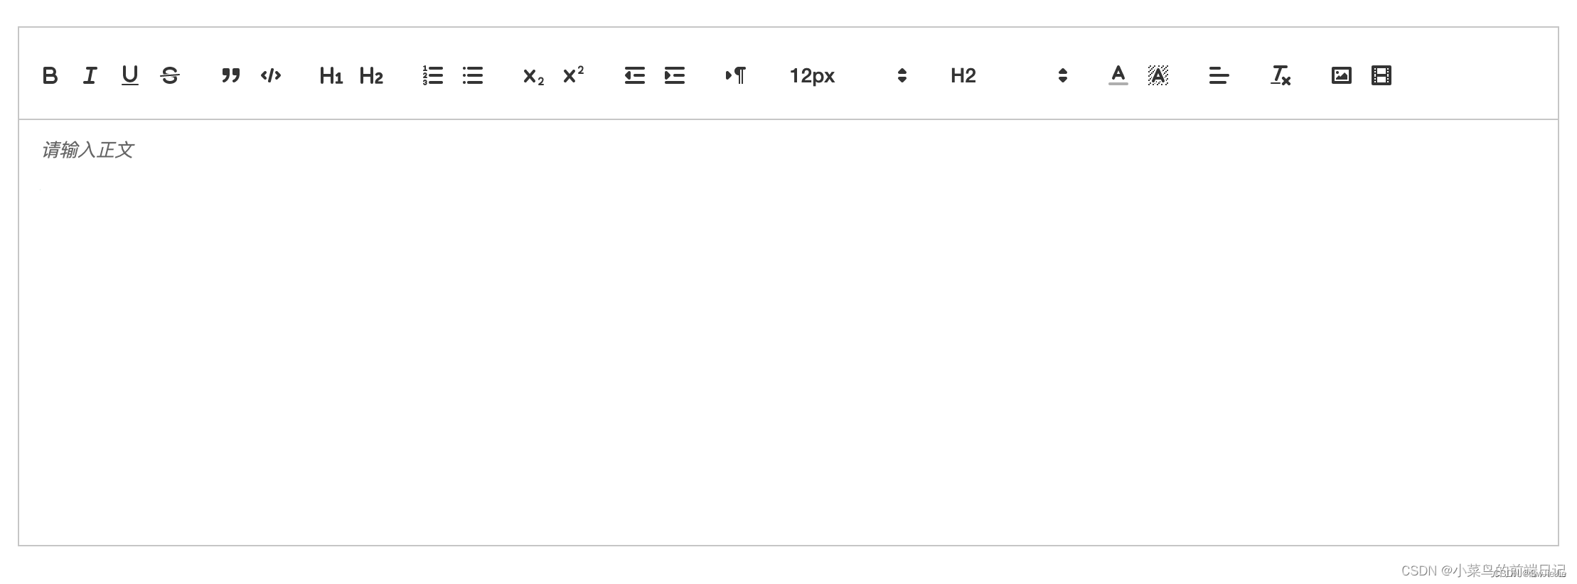Image resolution: width=1577 pixels, height=584 pixels.
Task: Insert a code block
Action: point(270,75)
